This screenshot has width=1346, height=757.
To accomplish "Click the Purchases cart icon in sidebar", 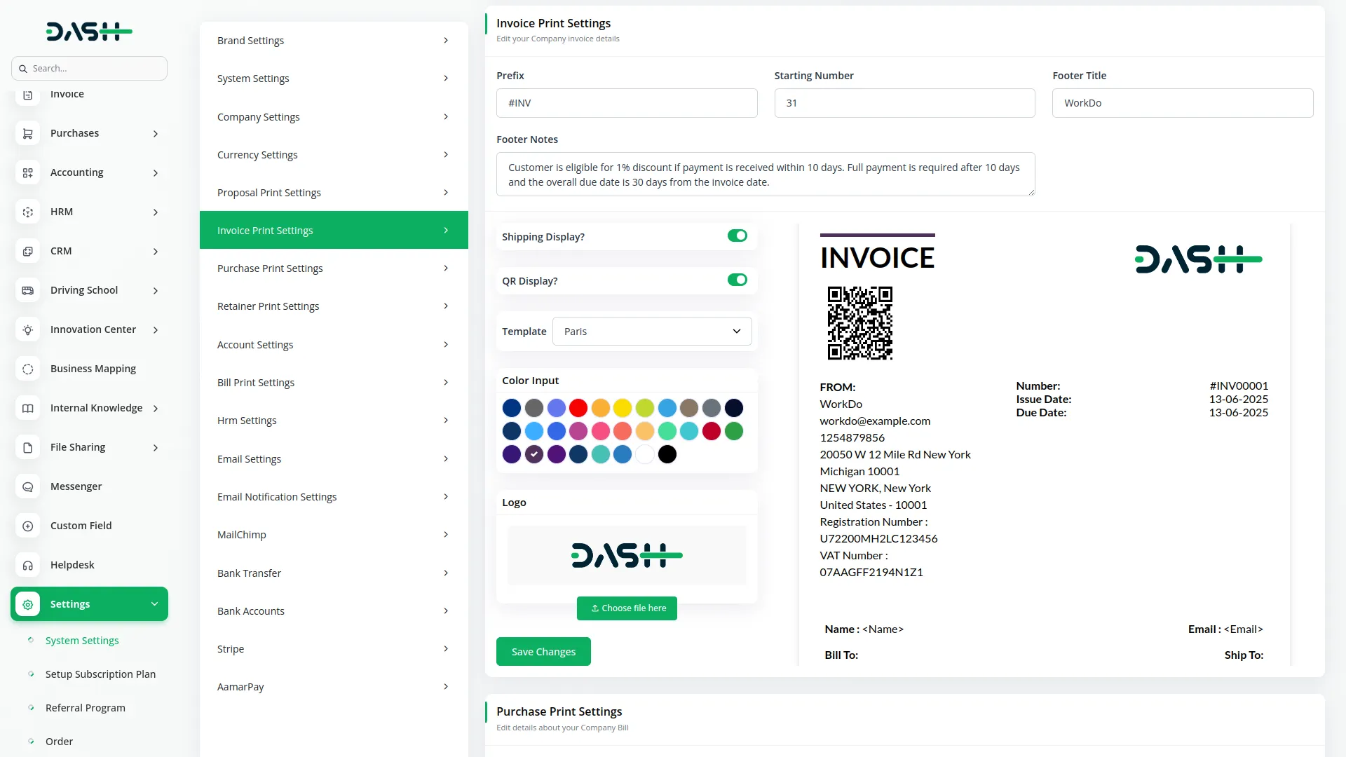I will click(x=28, y=133).
